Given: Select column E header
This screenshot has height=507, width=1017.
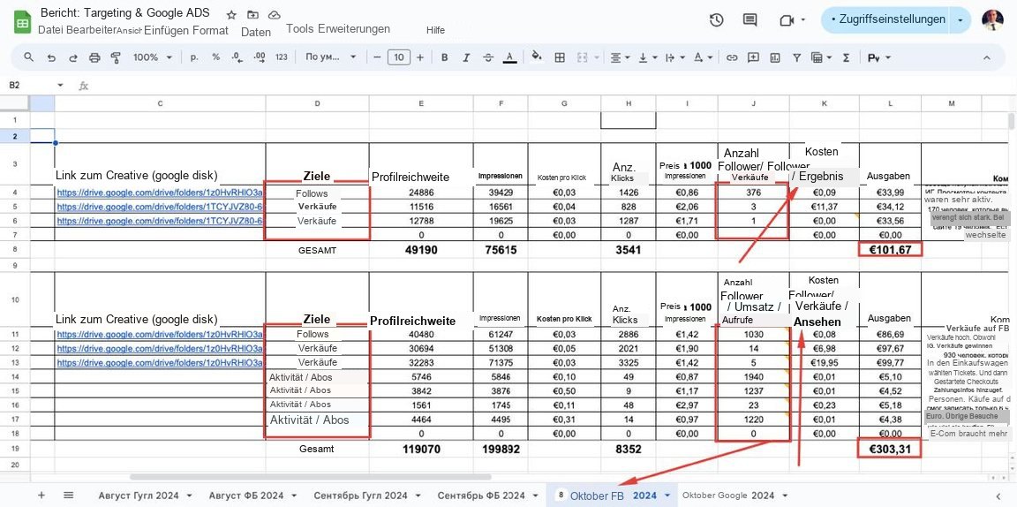Looking at the screenshot, I should pos(421,103).
